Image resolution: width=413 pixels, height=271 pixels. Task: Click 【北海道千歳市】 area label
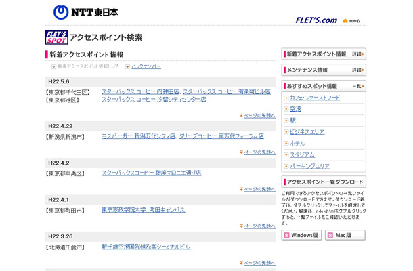coord(65,248)
